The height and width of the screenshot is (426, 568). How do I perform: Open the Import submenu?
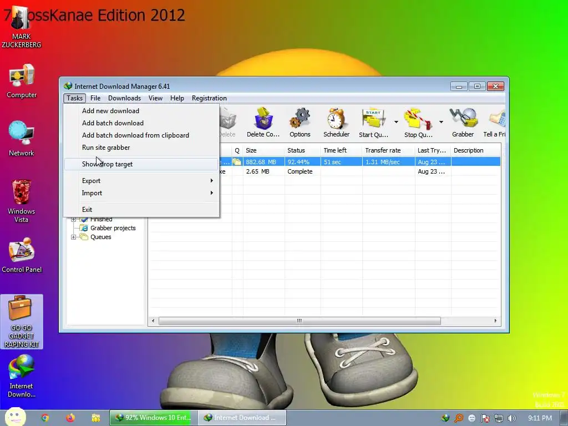pos(141,193)
